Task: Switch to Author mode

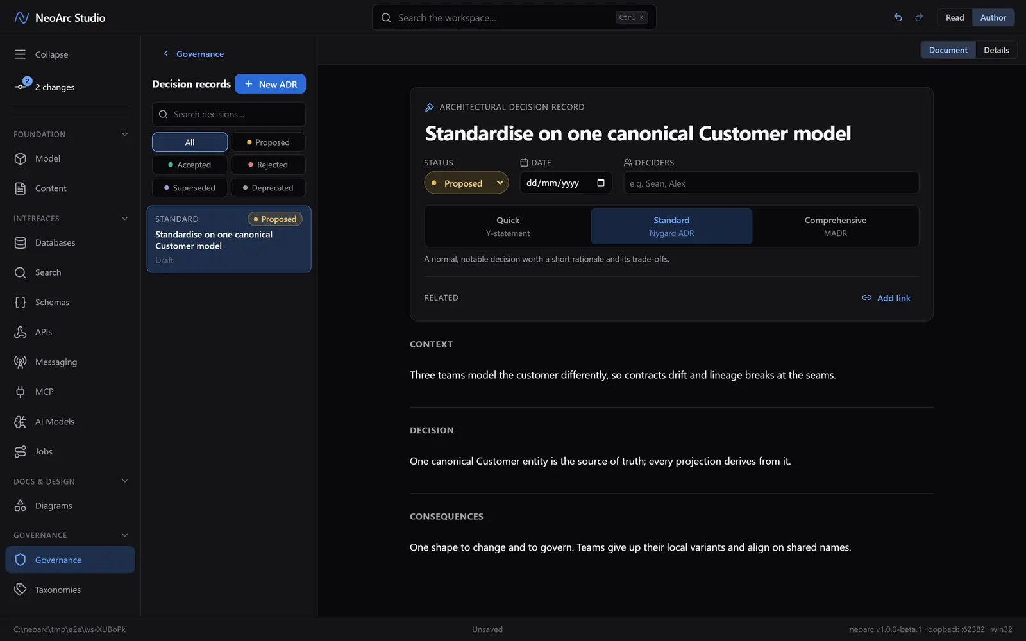Action: pos(993,17)
